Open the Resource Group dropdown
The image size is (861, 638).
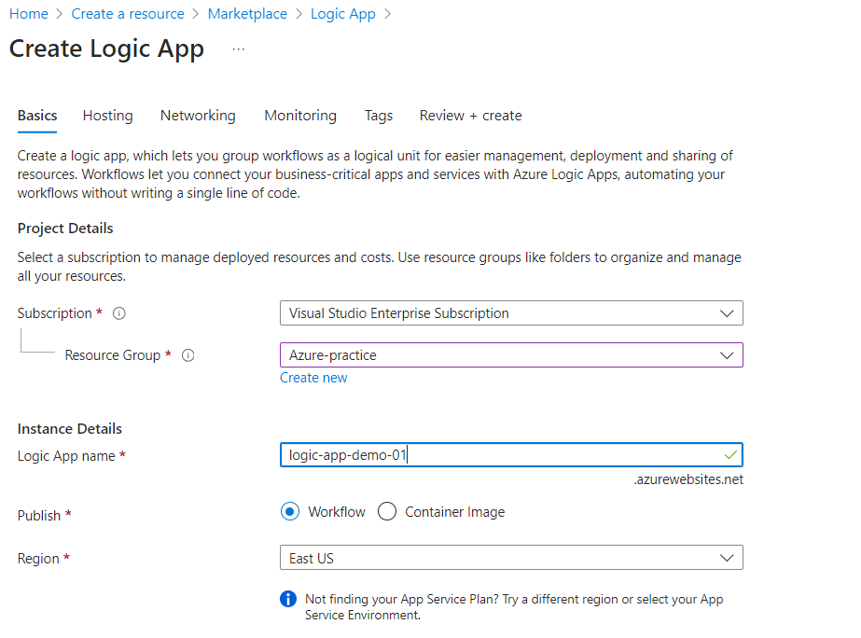point(511,355)
